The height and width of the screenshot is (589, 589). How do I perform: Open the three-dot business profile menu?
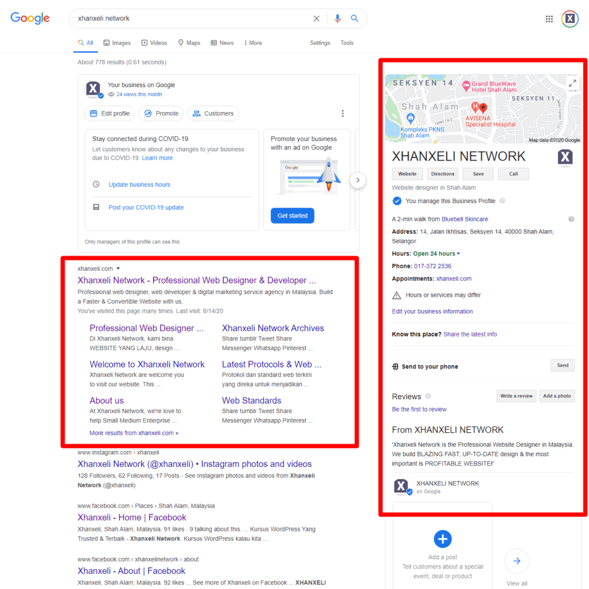[x=342, y=113]
